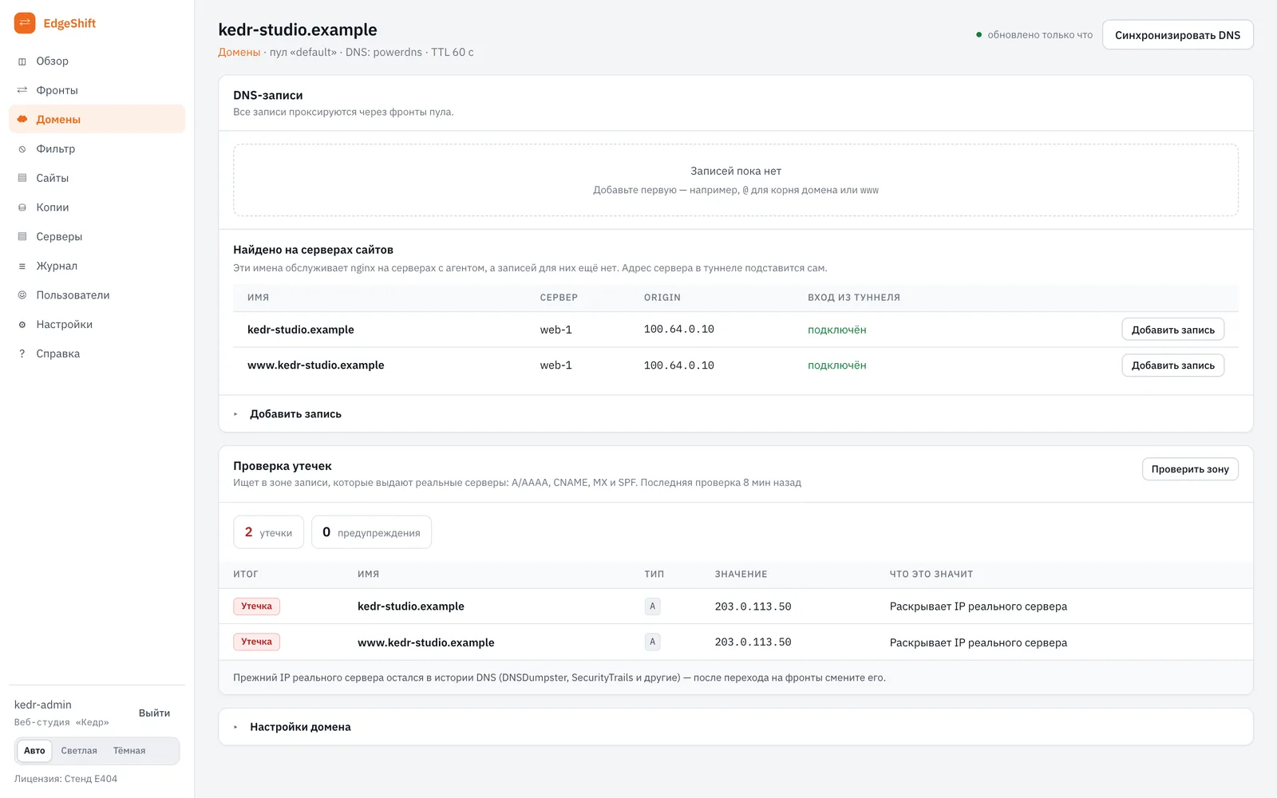Viewport: 1277px width, 798px height.
Task: Click the Справка question mark icon
Action: (x=22, y=354)
